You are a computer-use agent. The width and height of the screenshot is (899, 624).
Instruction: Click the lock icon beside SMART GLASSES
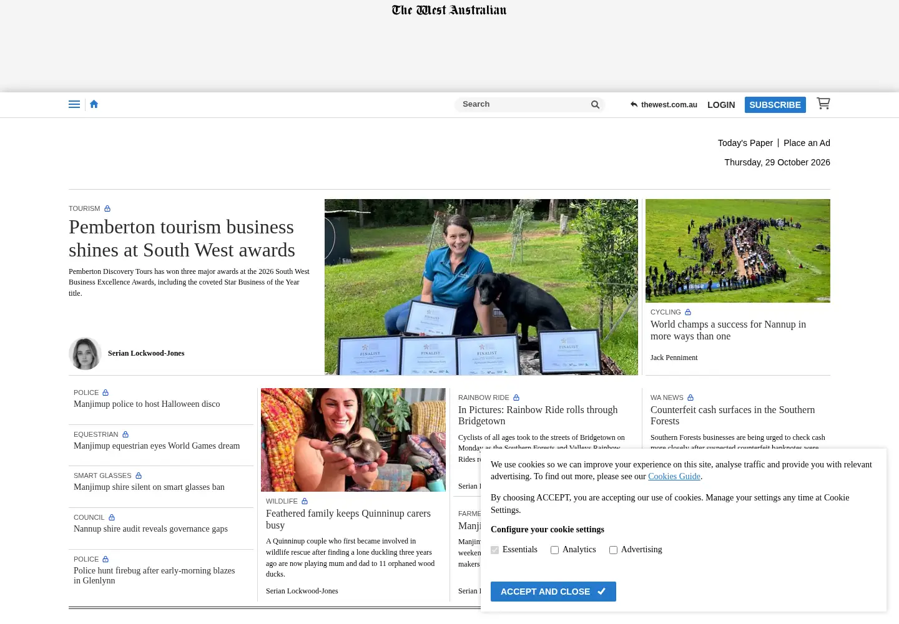[x=139, y=475]
